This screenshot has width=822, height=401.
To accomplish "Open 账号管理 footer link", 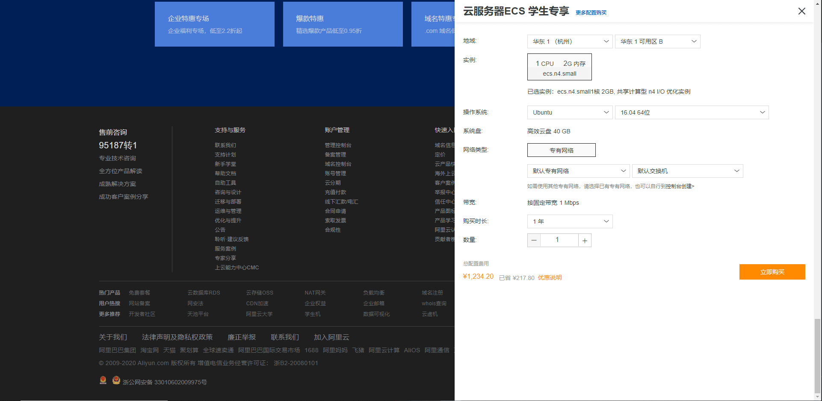I will pos(335,174).
